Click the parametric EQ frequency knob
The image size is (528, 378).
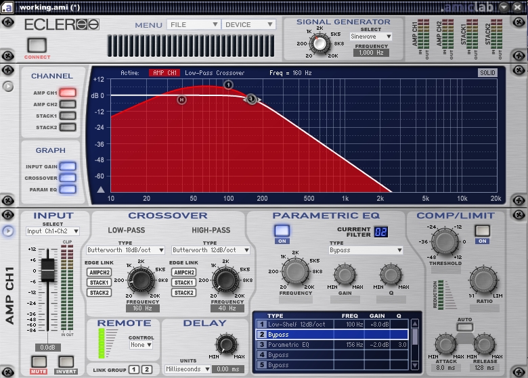(x=295, y=271)
